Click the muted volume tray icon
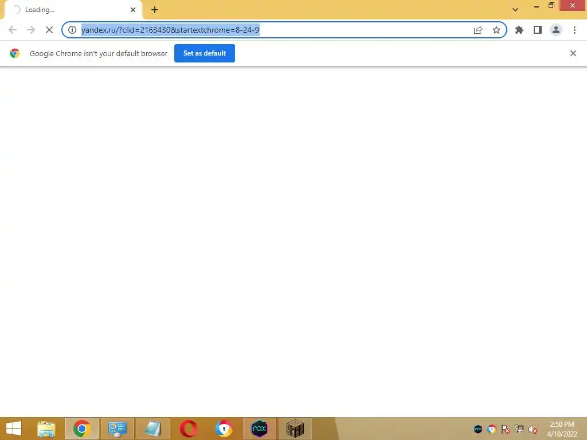 533,429
